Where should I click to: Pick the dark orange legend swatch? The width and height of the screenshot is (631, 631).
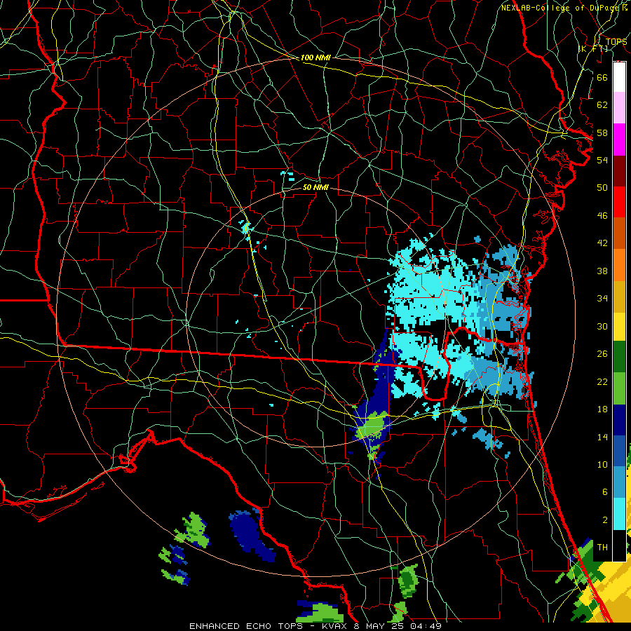[x=619, y=233]
